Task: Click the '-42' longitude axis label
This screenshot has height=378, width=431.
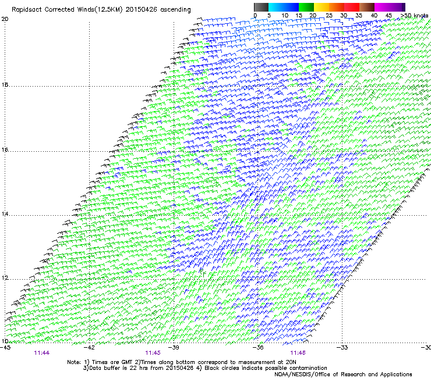Action: click(89, 348)
